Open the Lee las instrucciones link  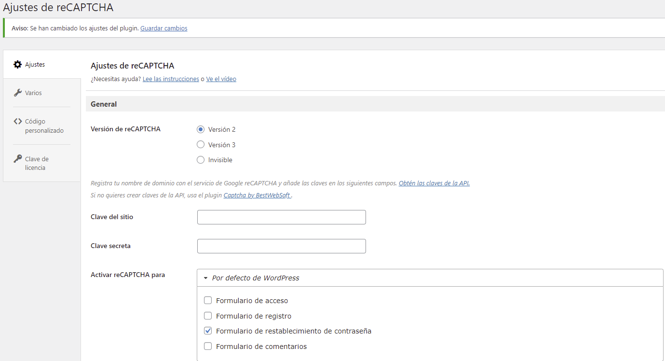coord(171,79)
